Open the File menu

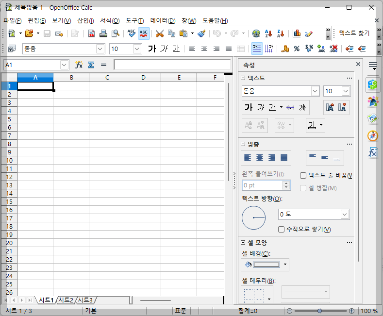[x=13, y=21]
